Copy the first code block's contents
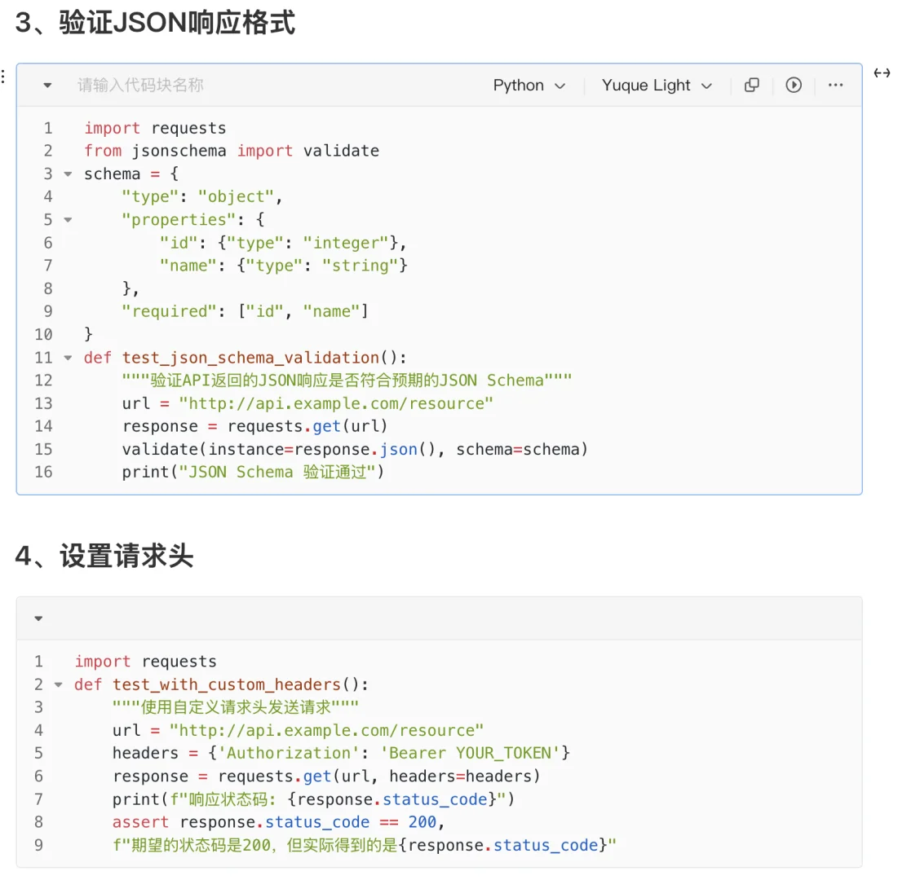The height and width of the screenshot is (880, 898). [x=751, y=86]
